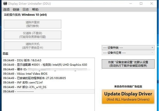Viewport: 159px width, 111px height.
Task: Expand the 设备种类 dropdown
Action: [128, 48]
